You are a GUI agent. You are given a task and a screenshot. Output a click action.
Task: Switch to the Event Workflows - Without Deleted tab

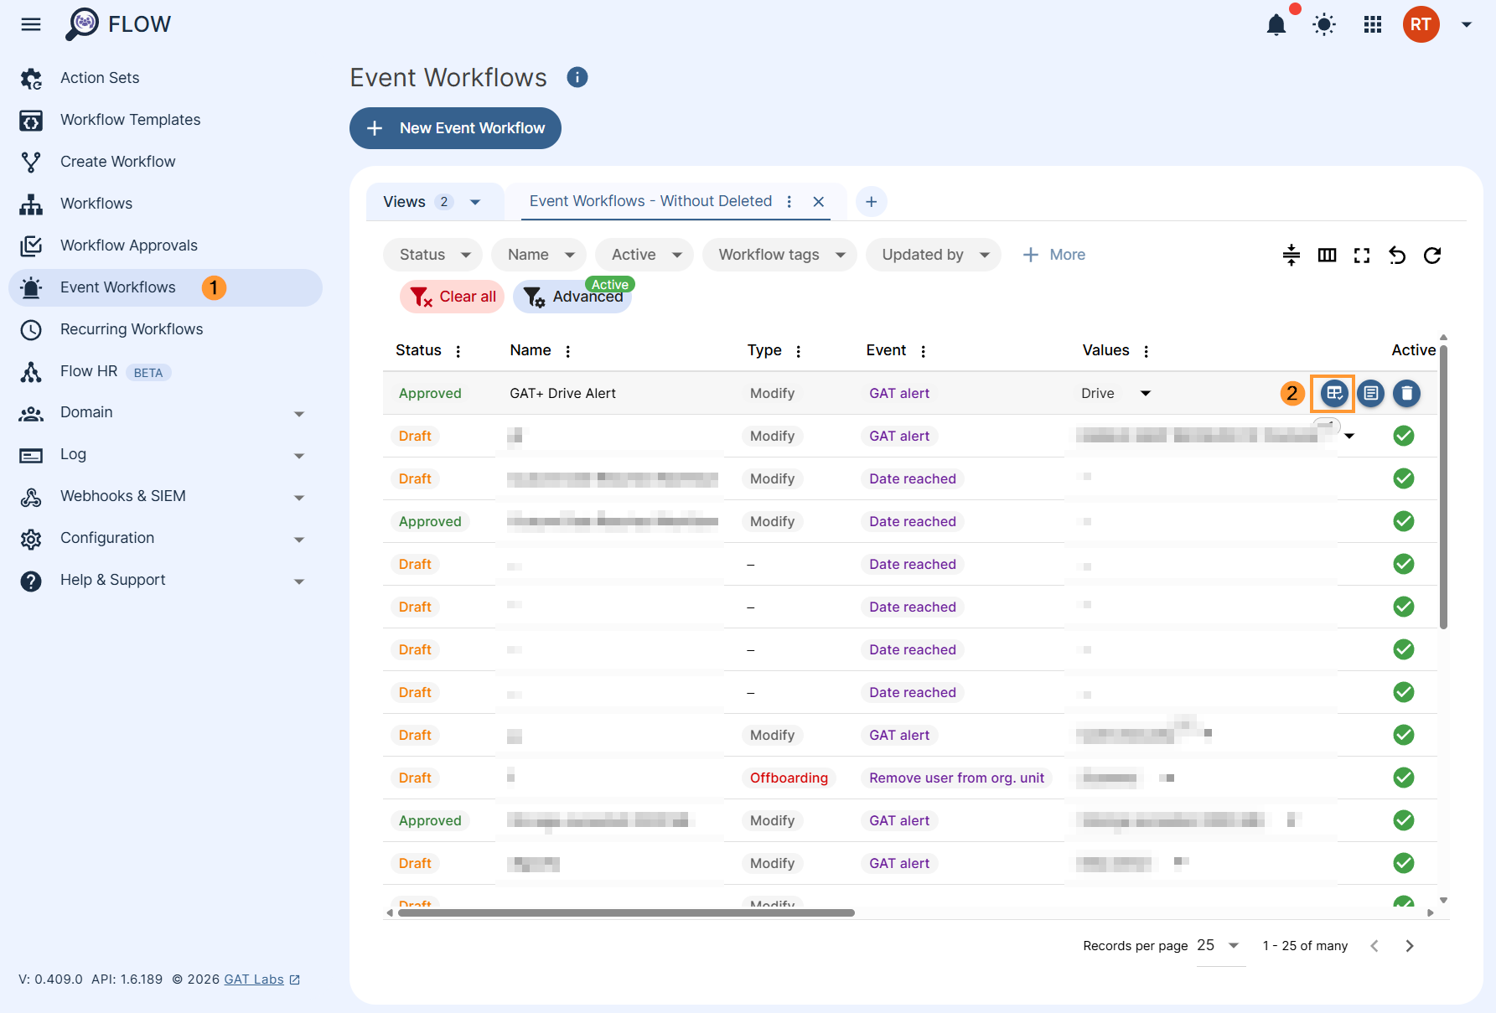(650, 201)
